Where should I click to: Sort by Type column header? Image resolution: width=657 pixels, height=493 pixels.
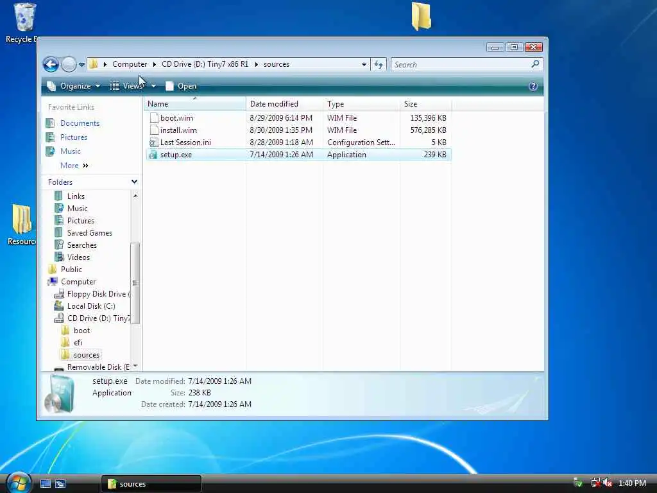(361, 104)
